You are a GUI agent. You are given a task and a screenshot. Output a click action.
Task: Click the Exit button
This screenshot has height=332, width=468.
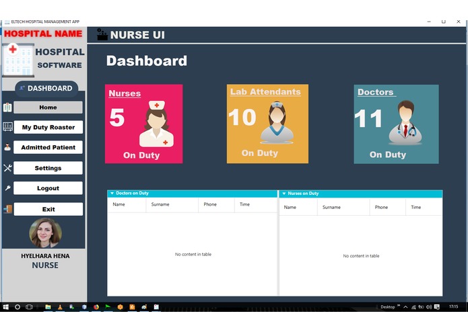[x=48, y=209]
